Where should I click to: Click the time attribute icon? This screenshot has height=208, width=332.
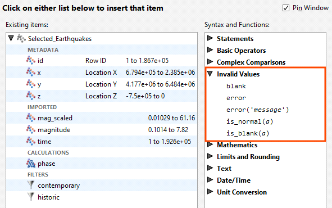point(31,141)
